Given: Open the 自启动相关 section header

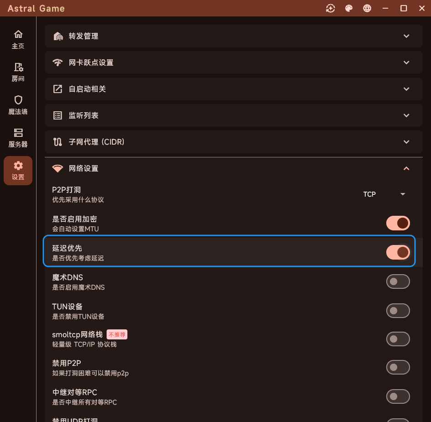Looking at the screenshot, I should pos(234,89).
